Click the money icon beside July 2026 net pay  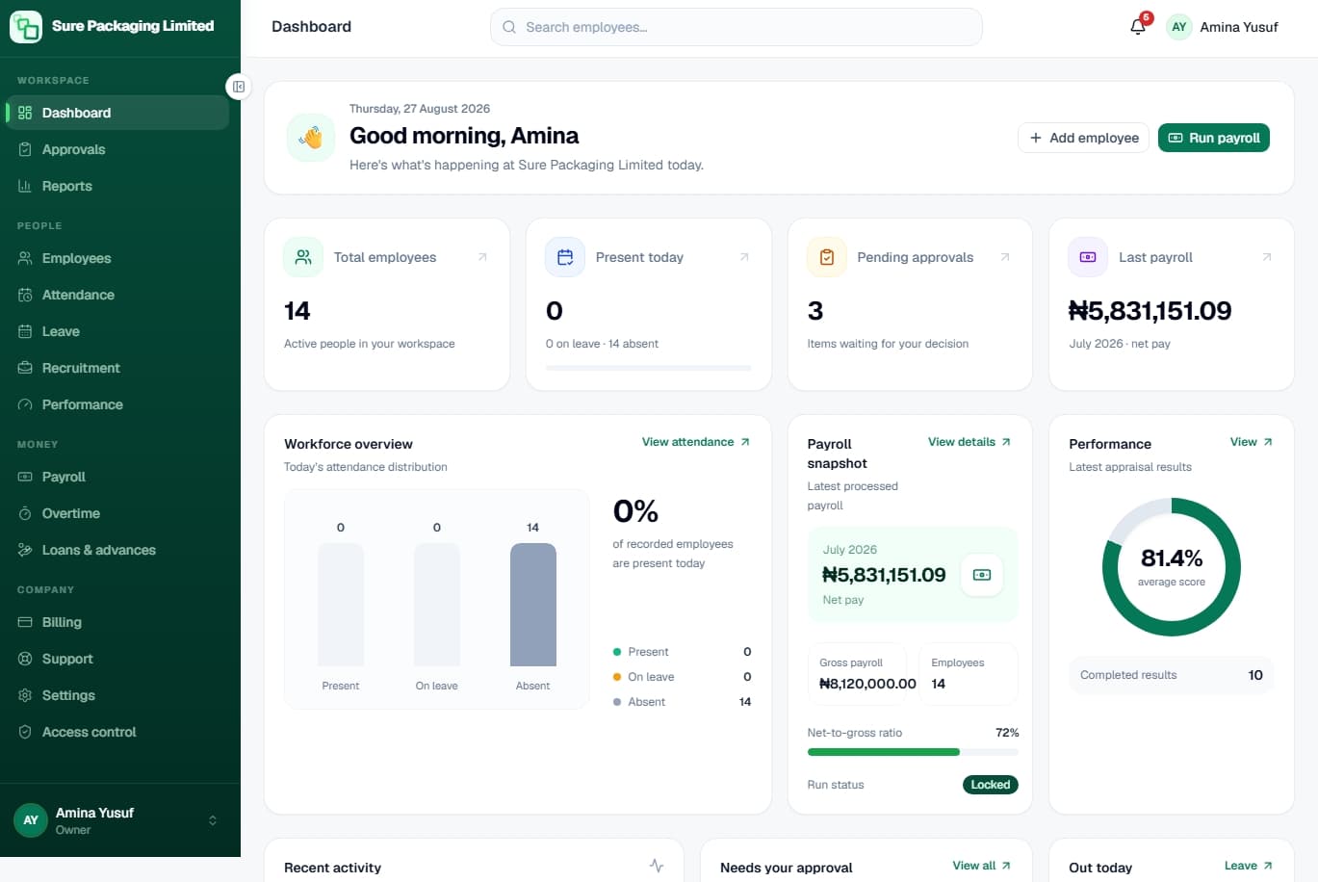coord(982,575)
